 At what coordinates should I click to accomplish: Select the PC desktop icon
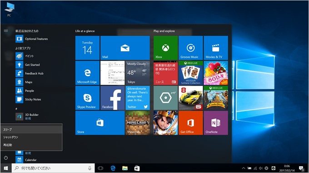point(9,10)
